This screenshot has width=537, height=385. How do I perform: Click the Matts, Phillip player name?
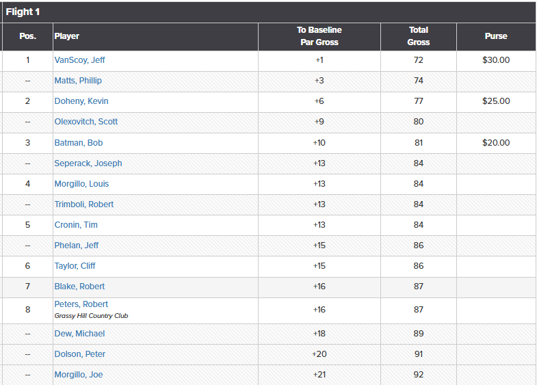pos(78,81)
